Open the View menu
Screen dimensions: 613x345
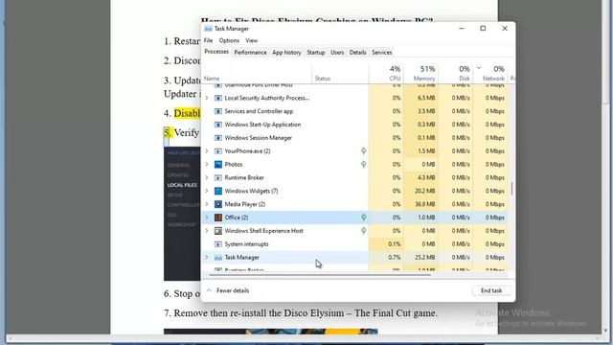coord(251,40)
